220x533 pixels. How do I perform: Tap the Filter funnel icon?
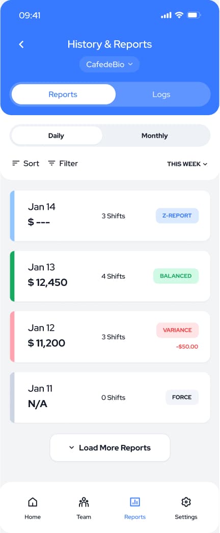click(x=51, y=164)
